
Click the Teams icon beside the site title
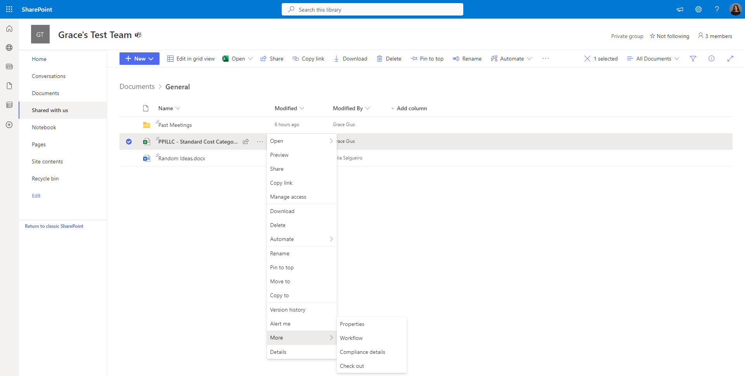point(138,35)
